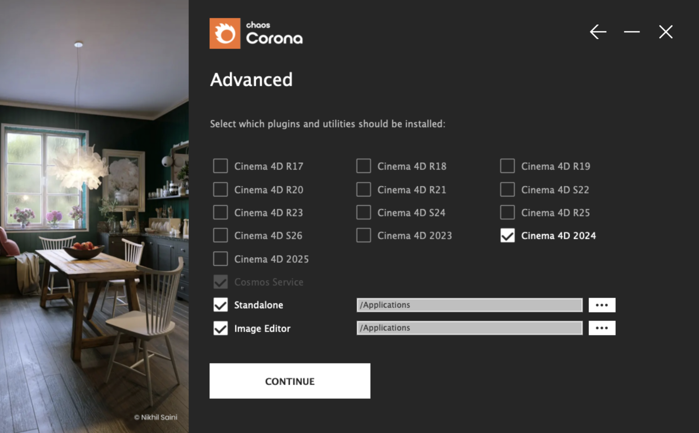This screenshot has height=433, width=699.
Task: Click the Chaos Corona logo
Action: click(x=256, y=33)
